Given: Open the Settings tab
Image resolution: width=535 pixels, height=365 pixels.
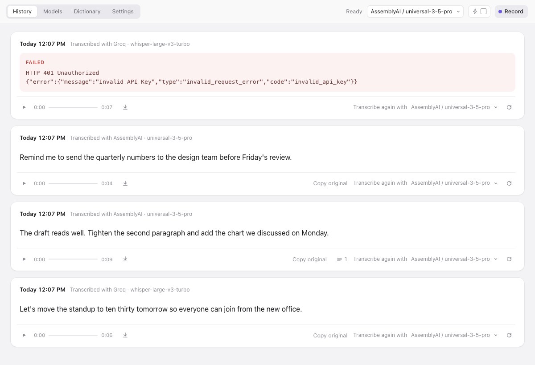Looking at the screenshot, I should pyautogui.click(x=123, y=12).
